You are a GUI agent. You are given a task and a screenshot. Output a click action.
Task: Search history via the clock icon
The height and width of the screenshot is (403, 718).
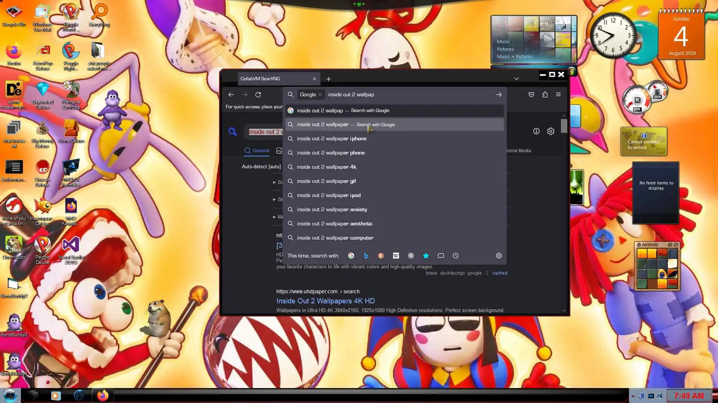(x=455, y=256)
